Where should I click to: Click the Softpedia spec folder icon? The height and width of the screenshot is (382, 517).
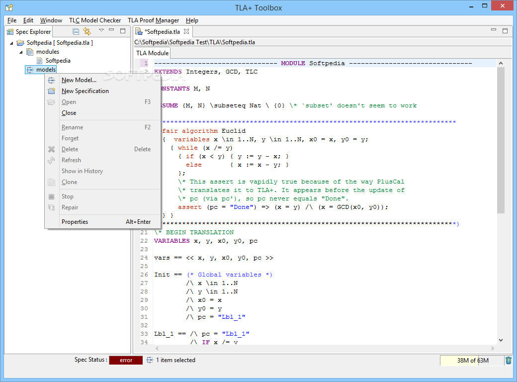pos(20,43)
